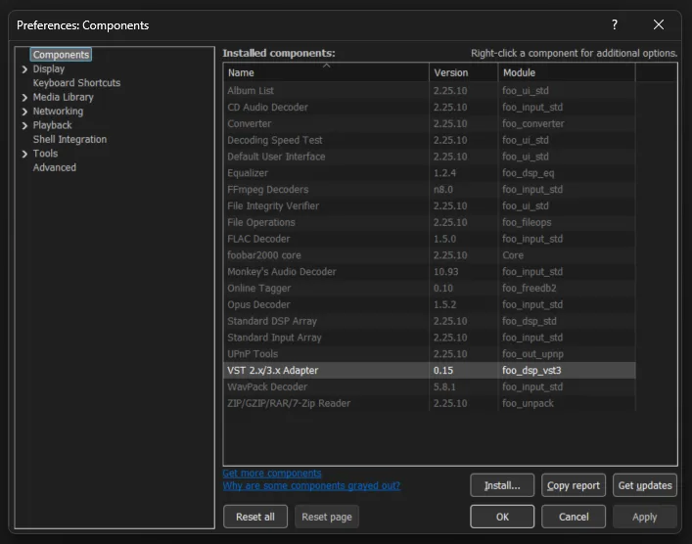Screen dimensions: 692x544
Task: Select the File Integrity Verifier row
Action: [x=430, y=206]
